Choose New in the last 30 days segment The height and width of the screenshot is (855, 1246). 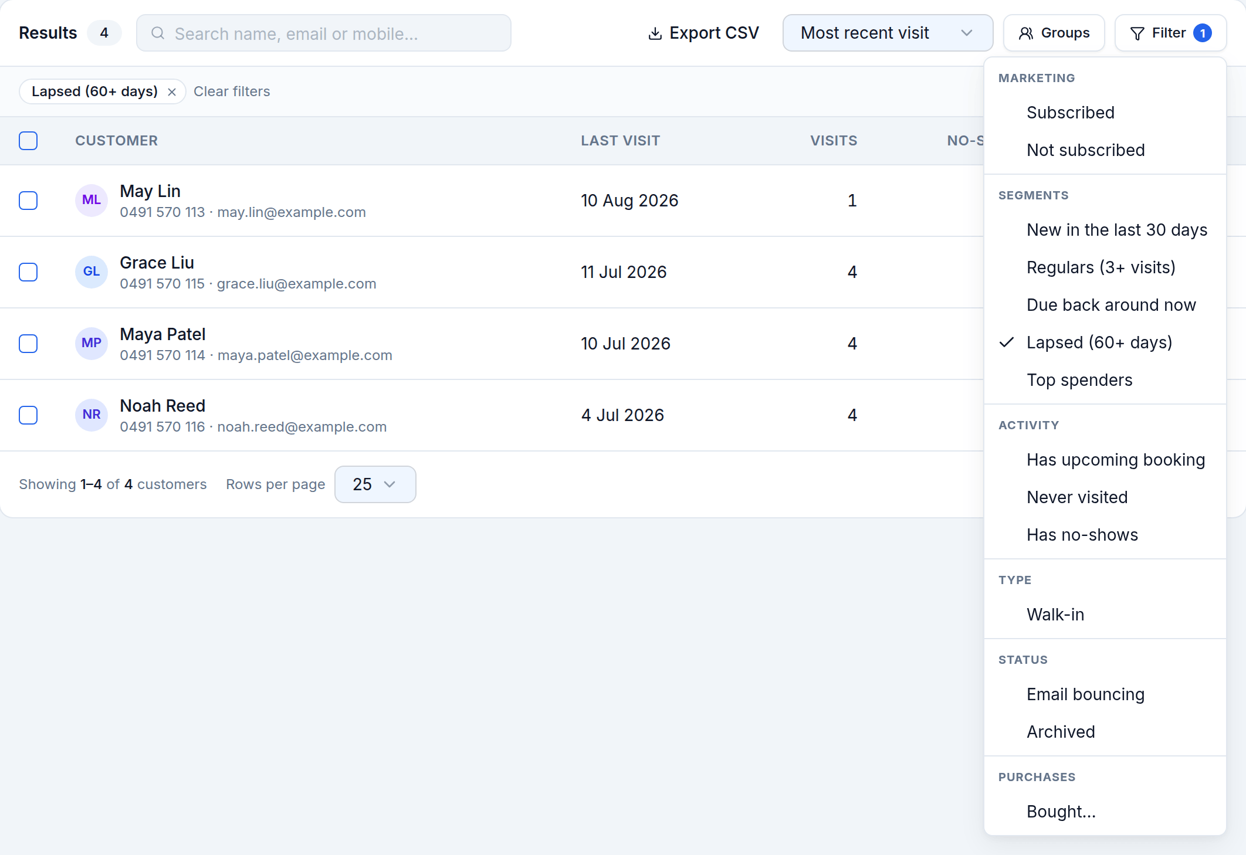(1105, 230)
